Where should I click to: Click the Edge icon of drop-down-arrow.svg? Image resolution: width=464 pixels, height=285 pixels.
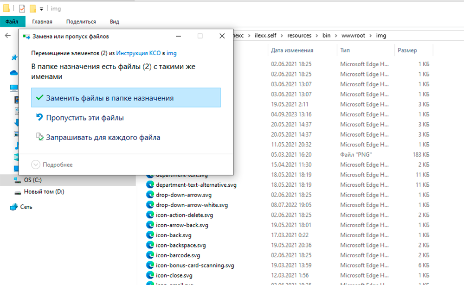click(150, 195)
